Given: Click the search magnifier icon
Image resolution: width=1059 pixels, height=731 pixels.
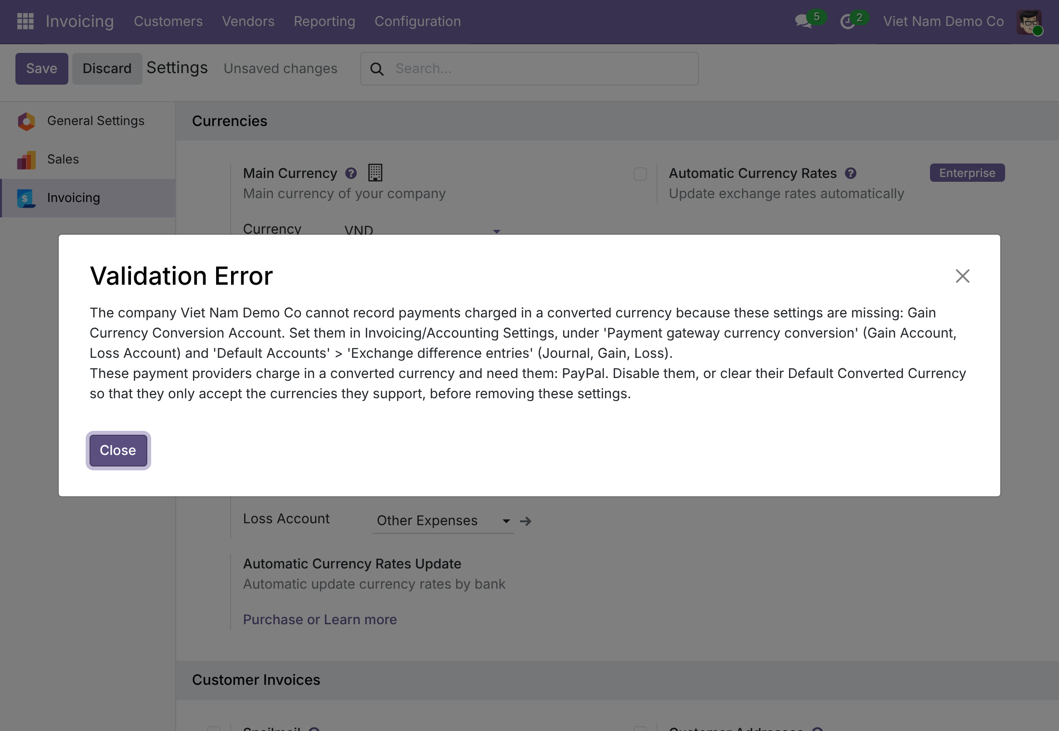Looking at the screenshot, I should click(377, 69).
